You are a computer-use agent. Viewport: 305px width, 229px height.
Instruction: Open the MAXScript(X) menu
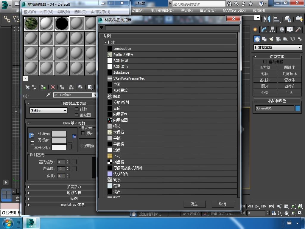click(x=234, y=10)
